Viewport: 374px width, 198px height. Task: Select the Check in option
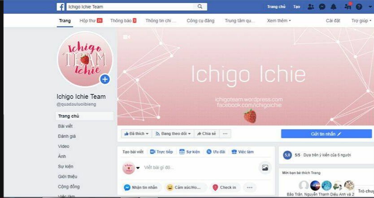point(225,188)
